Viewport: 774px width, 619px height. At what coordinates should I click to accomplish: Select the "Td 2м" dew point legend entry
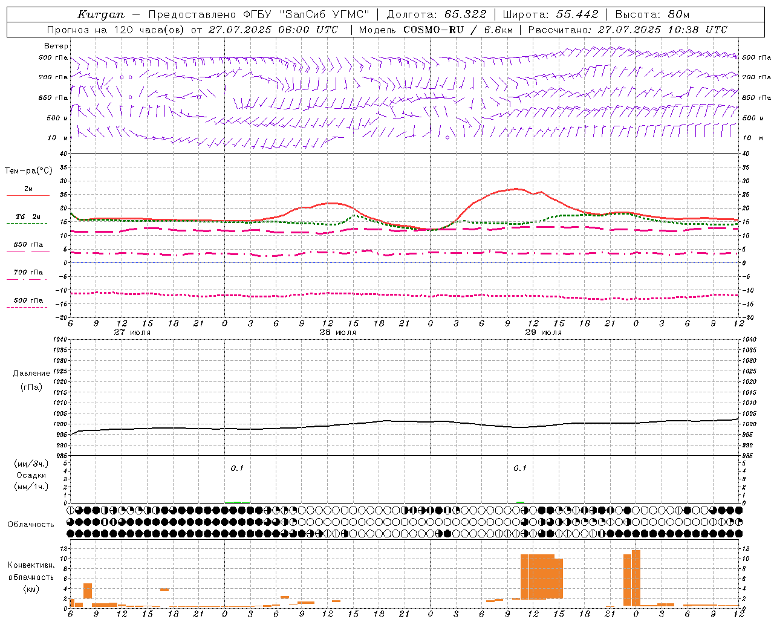28,216
